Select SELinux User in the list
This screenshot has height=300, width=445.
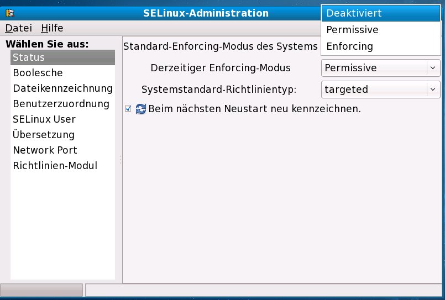(x=44, y=119)
